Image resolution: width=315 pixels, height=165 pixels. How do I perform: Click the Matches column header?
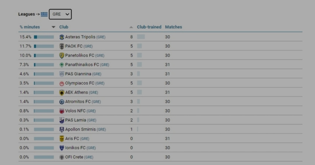(174, 27)
